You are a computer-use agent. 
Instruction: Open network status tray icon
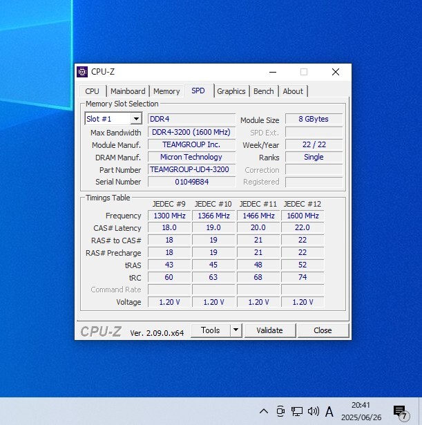pos(296,411)
